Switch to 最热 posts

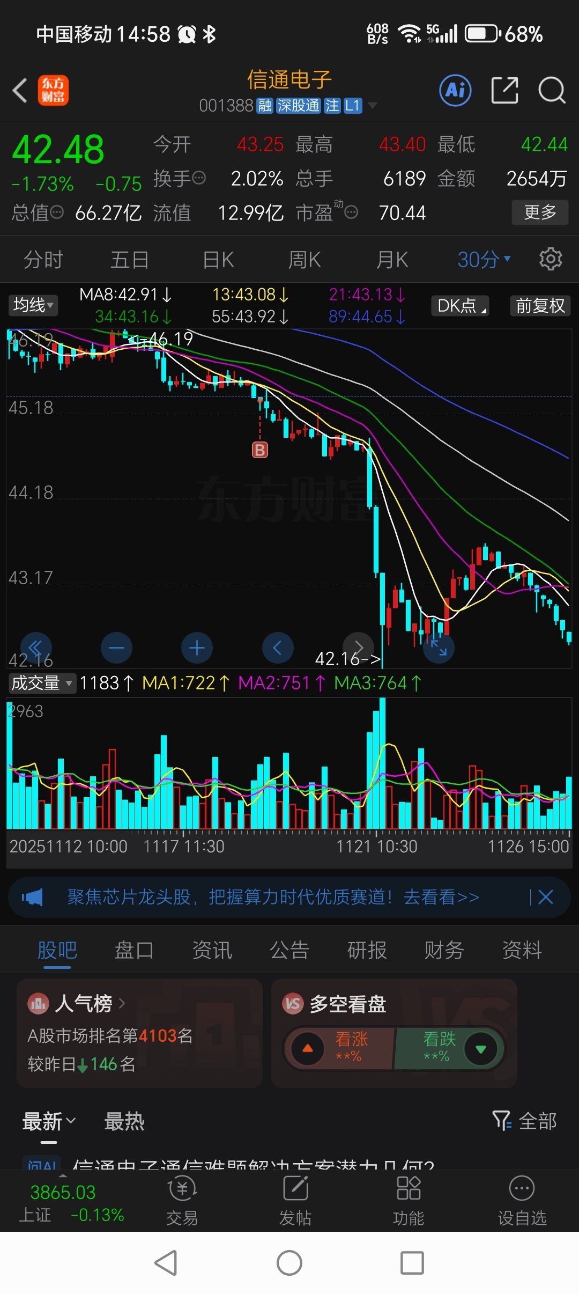pos(124,1121)
